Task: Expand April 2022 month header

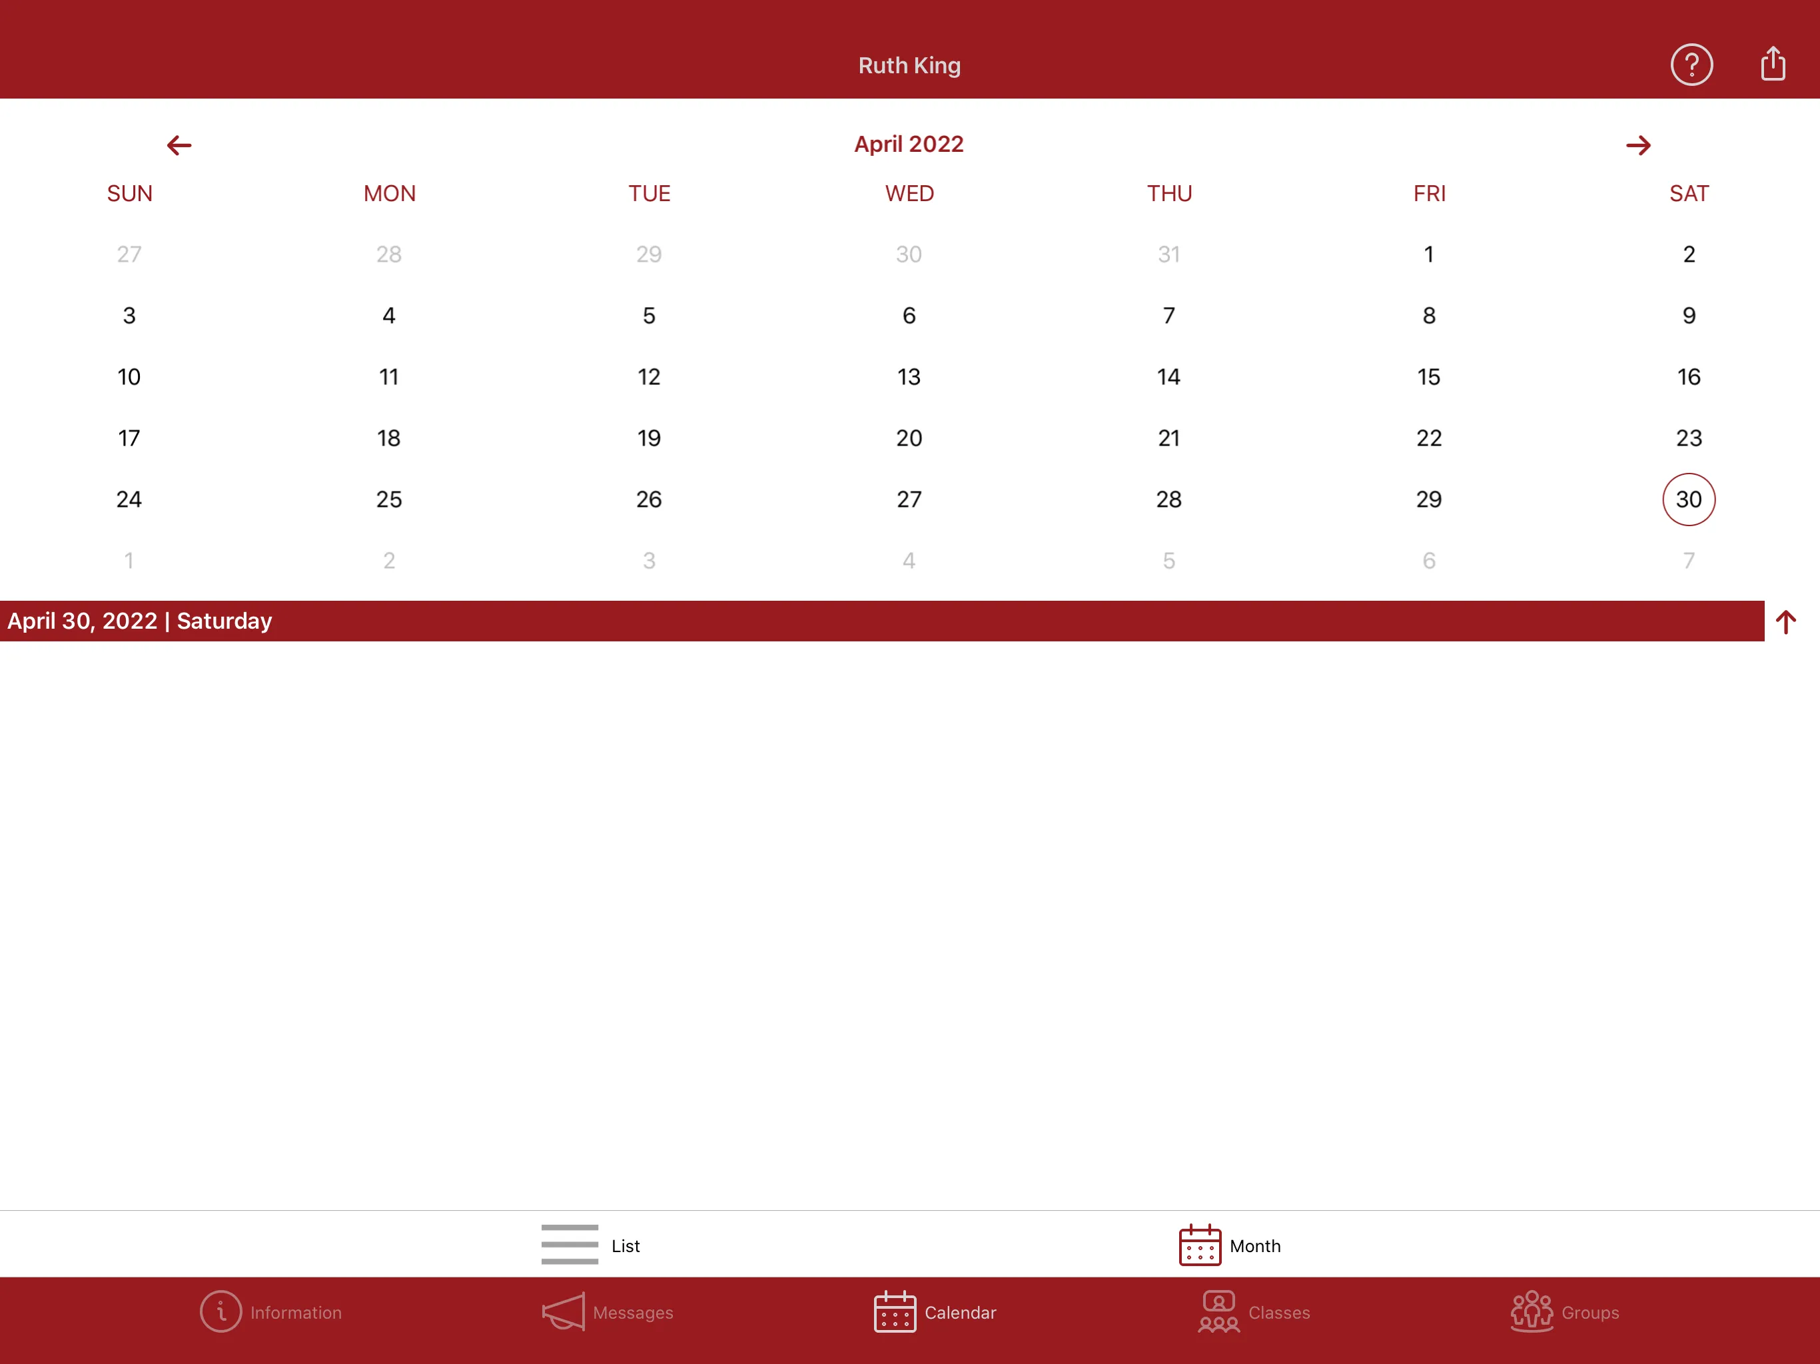Action: (910, 143)
